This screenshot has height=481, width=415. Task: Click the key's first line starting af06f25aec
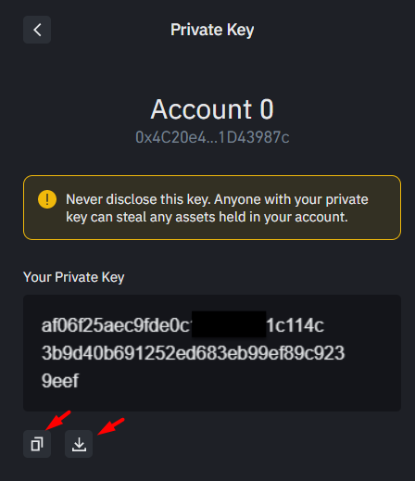tap(182, 325)
